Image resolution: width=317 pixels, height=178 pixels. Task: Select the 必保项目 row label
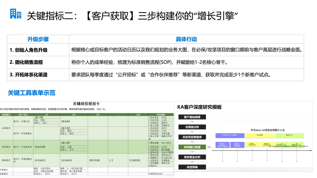pyautogui.click(x=6, y=128)
